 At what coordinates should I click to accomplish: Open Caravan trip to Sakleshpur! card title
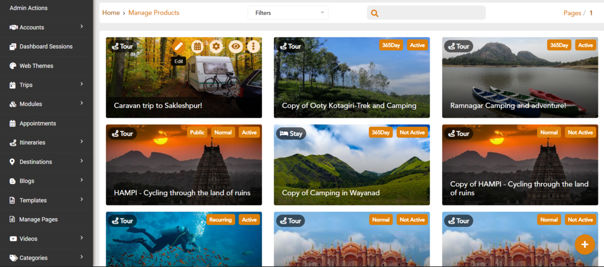(158, 106)
